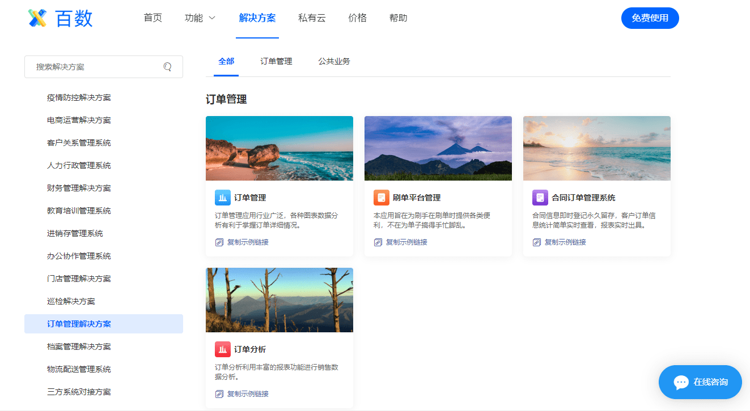Click the purple 合同订单管理系统 app icon
This screenshot has height=411, width=750.
coord(540,198)
